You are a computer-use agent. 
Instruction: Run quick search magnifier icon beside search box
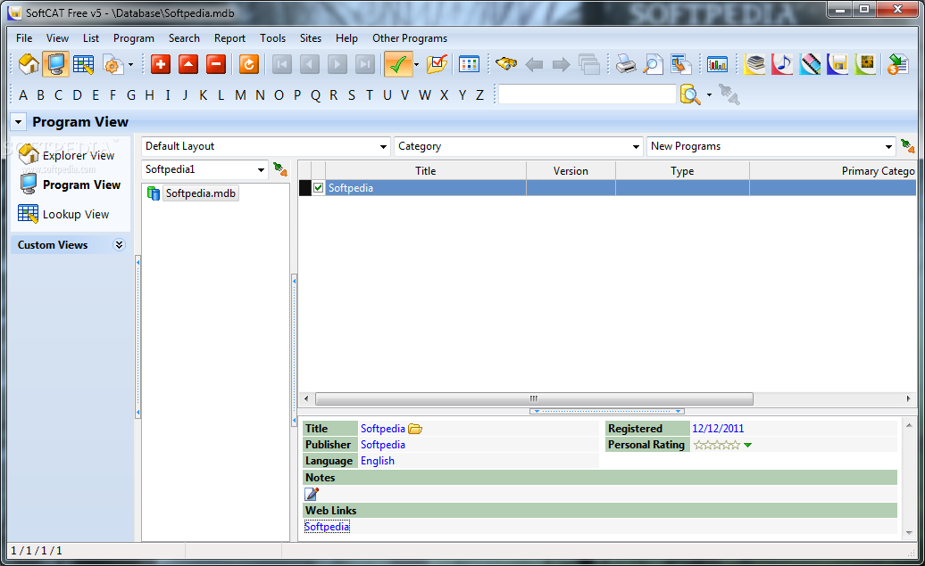(690, 94)
